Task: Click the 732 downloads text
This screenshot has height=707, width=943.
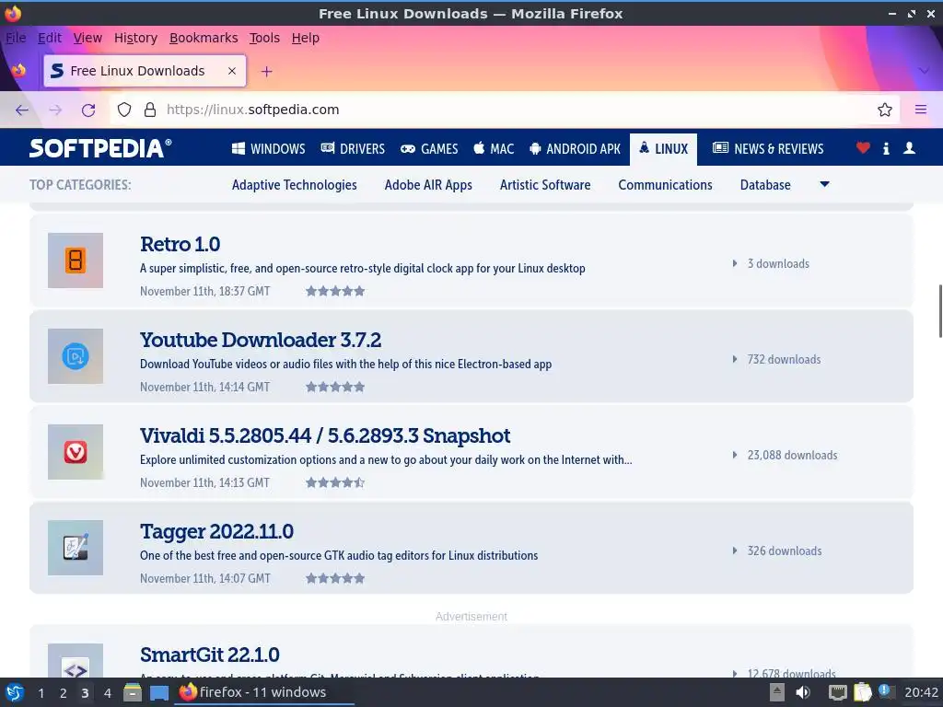Action: pyautogui.click(x=784, y=359)
